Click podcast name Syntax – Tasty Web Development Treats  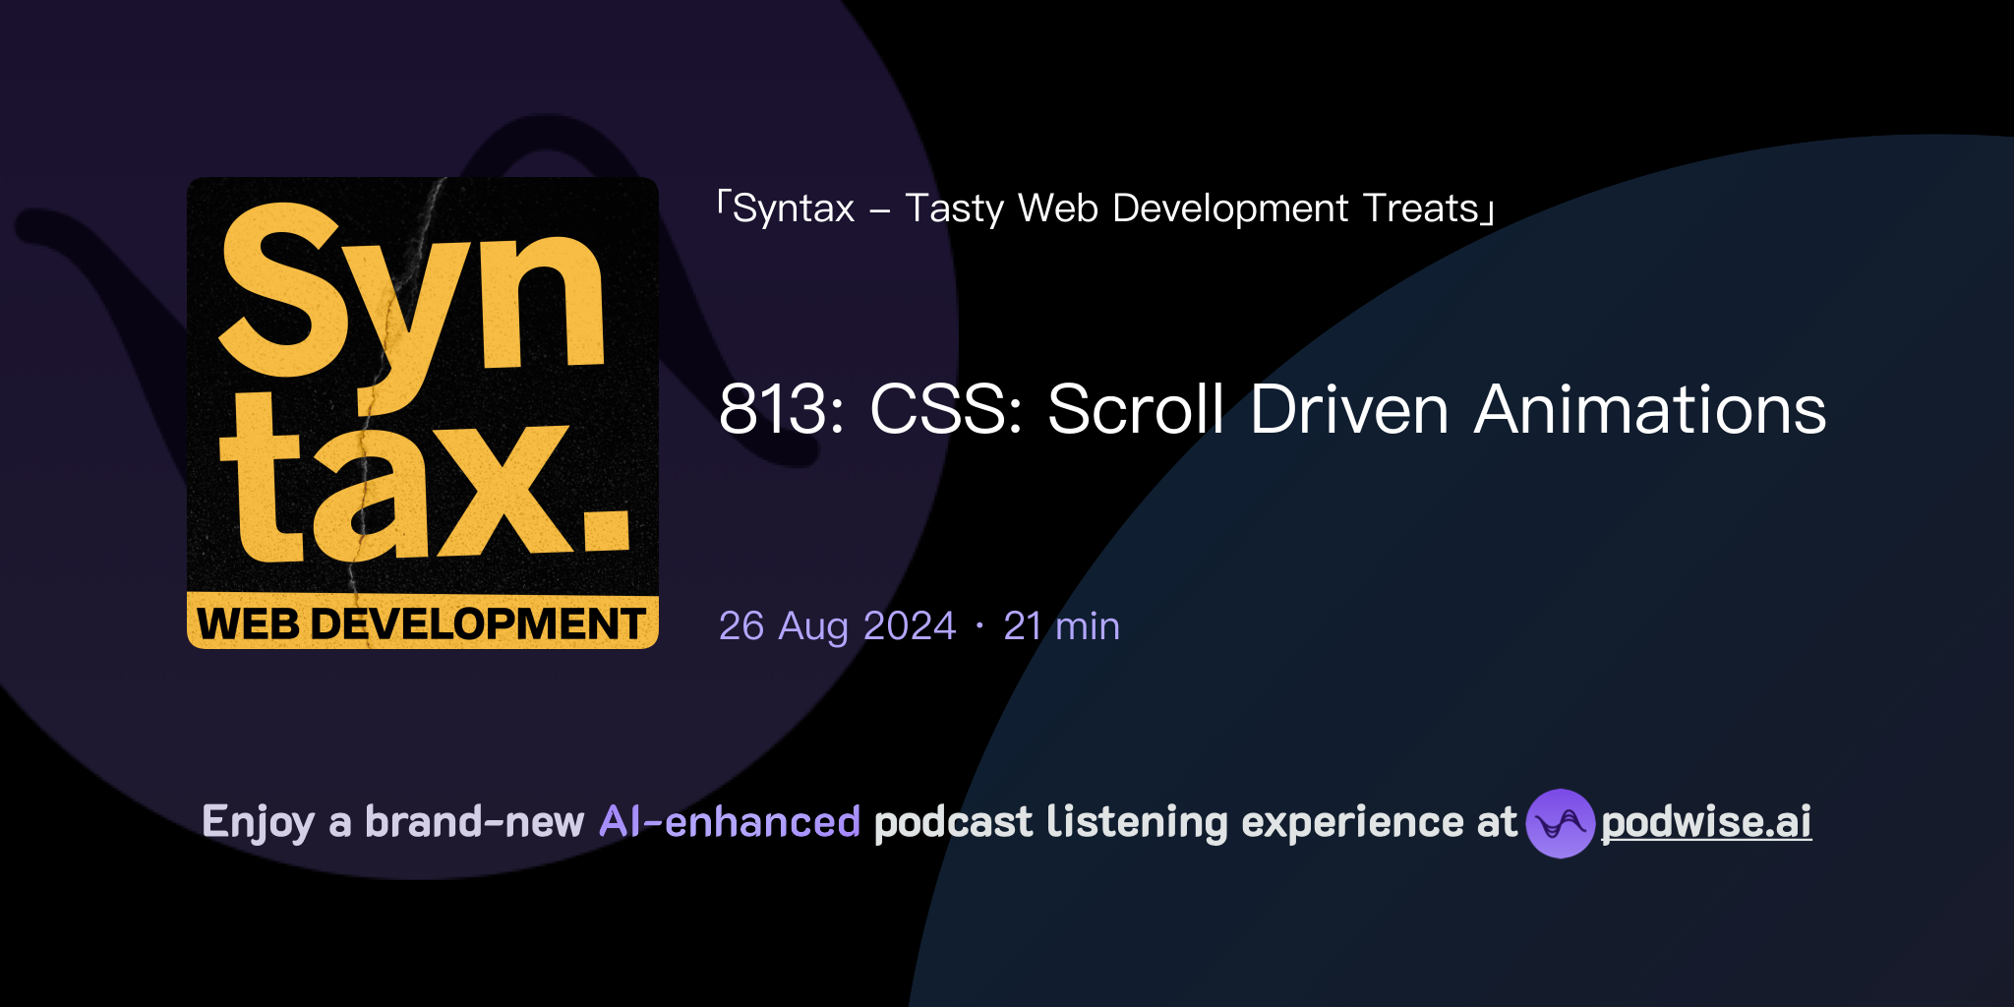(x=1106, y=208)
